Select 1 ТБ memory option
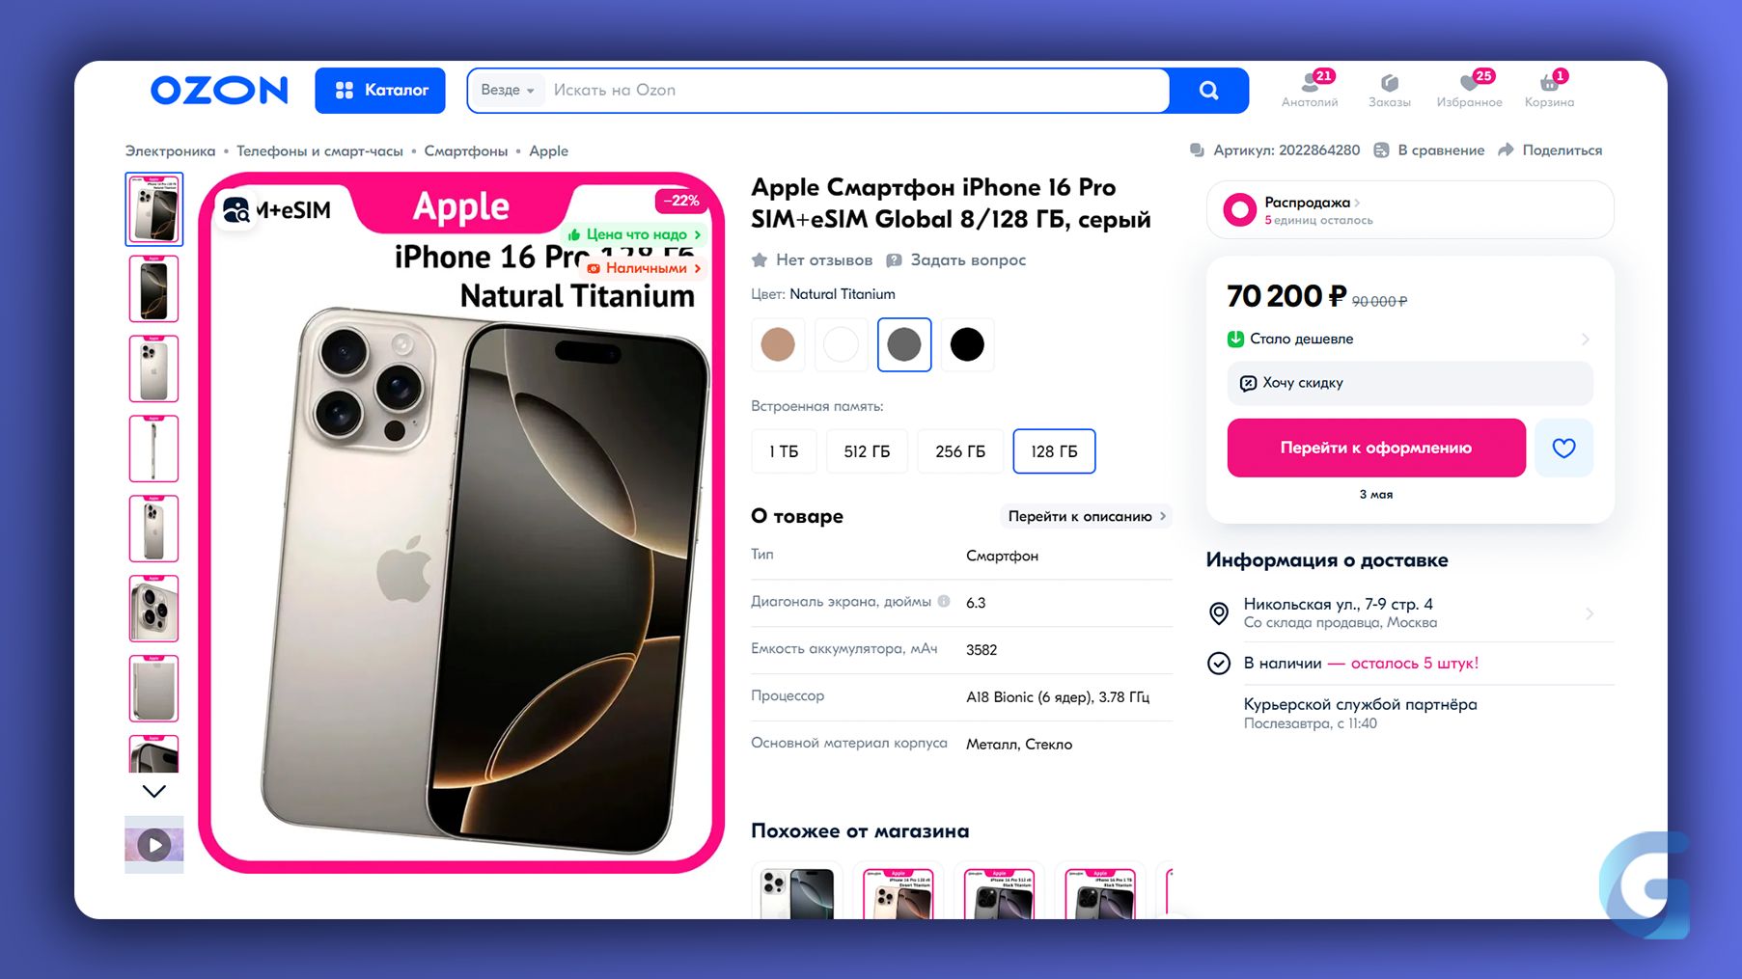 coord(784,451)
